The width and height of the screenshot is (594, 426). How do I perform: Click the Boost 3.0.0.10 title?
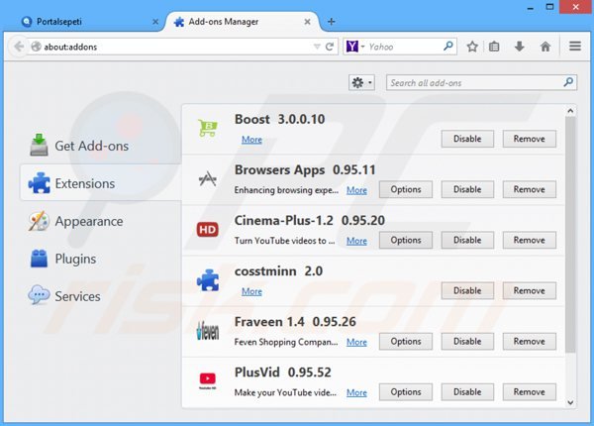(x=279, y=120)
